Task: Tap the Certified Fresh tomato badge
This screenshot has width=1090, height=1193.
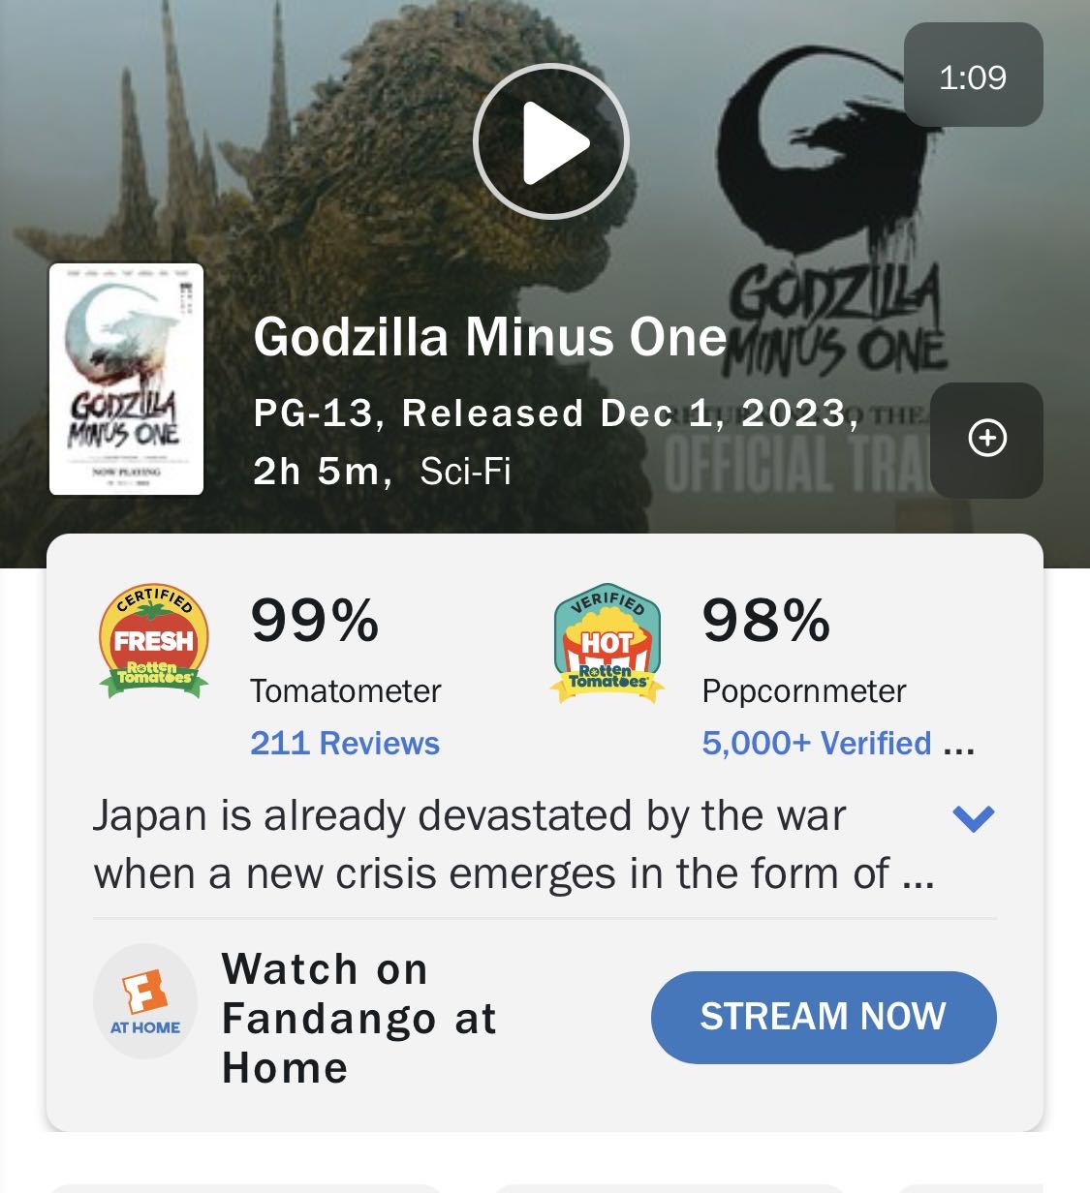Action: click(154, 641)
